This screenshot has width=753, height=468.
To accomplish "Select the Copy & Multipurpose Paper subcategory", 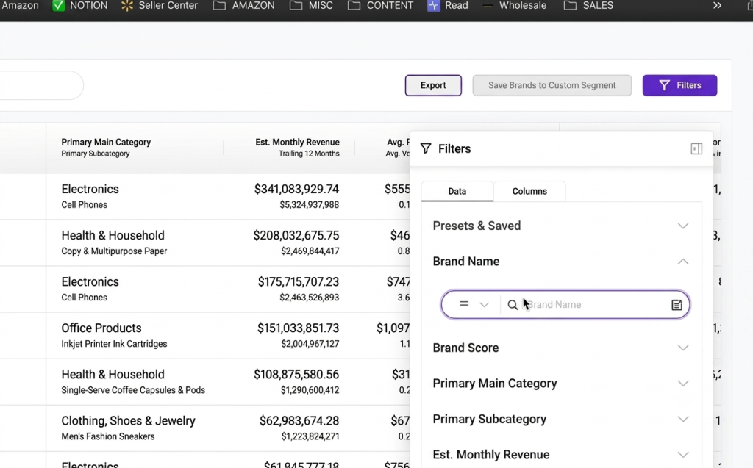I will pyautogui.click(x=114, y=251).
